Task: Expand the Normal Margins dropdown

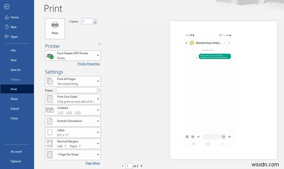Action: pos(73,143)
